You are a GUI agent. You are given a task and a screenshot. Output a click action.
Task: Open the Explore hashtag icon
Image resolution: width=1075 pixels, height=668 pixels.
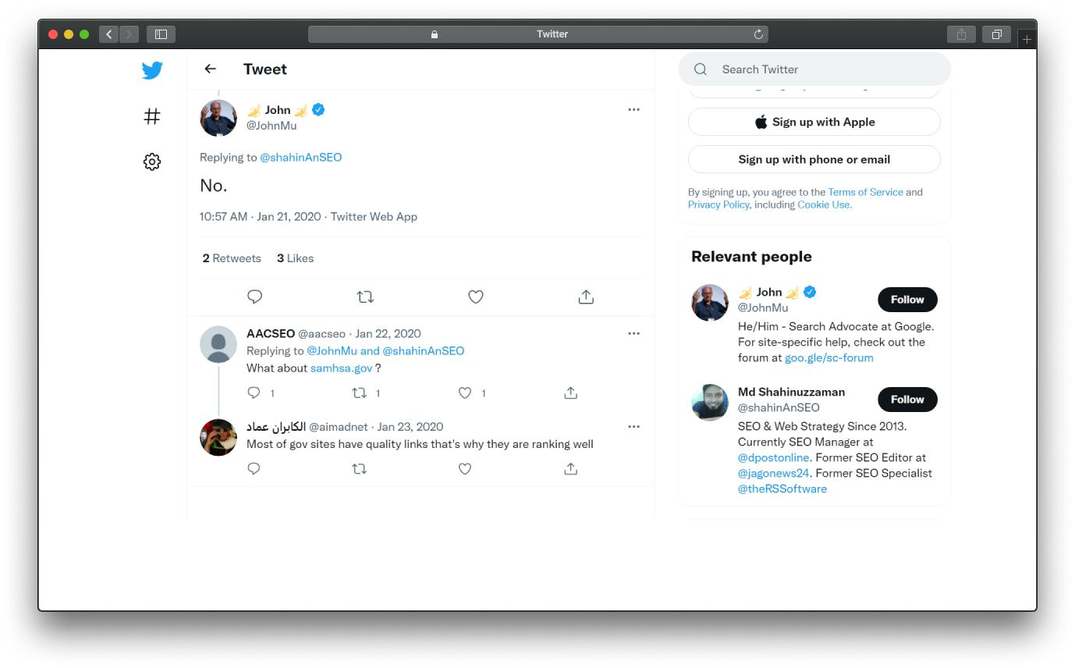coord(152,116)
